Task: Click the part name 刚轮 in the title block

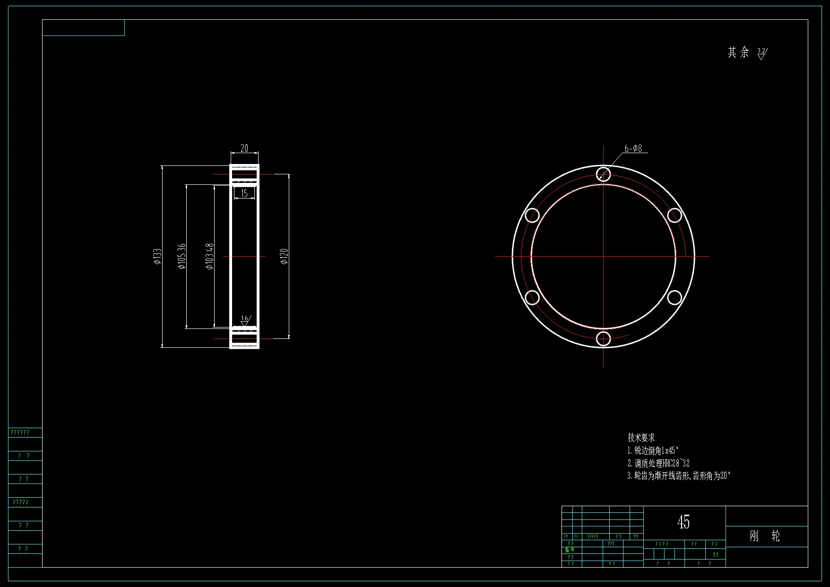Action: click(x=765, y=536)
